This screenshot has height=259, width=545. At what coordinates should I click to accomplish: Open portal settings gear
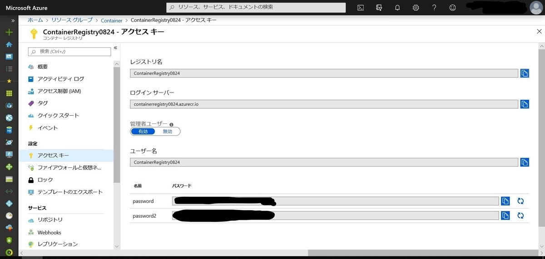coord(416,8)
